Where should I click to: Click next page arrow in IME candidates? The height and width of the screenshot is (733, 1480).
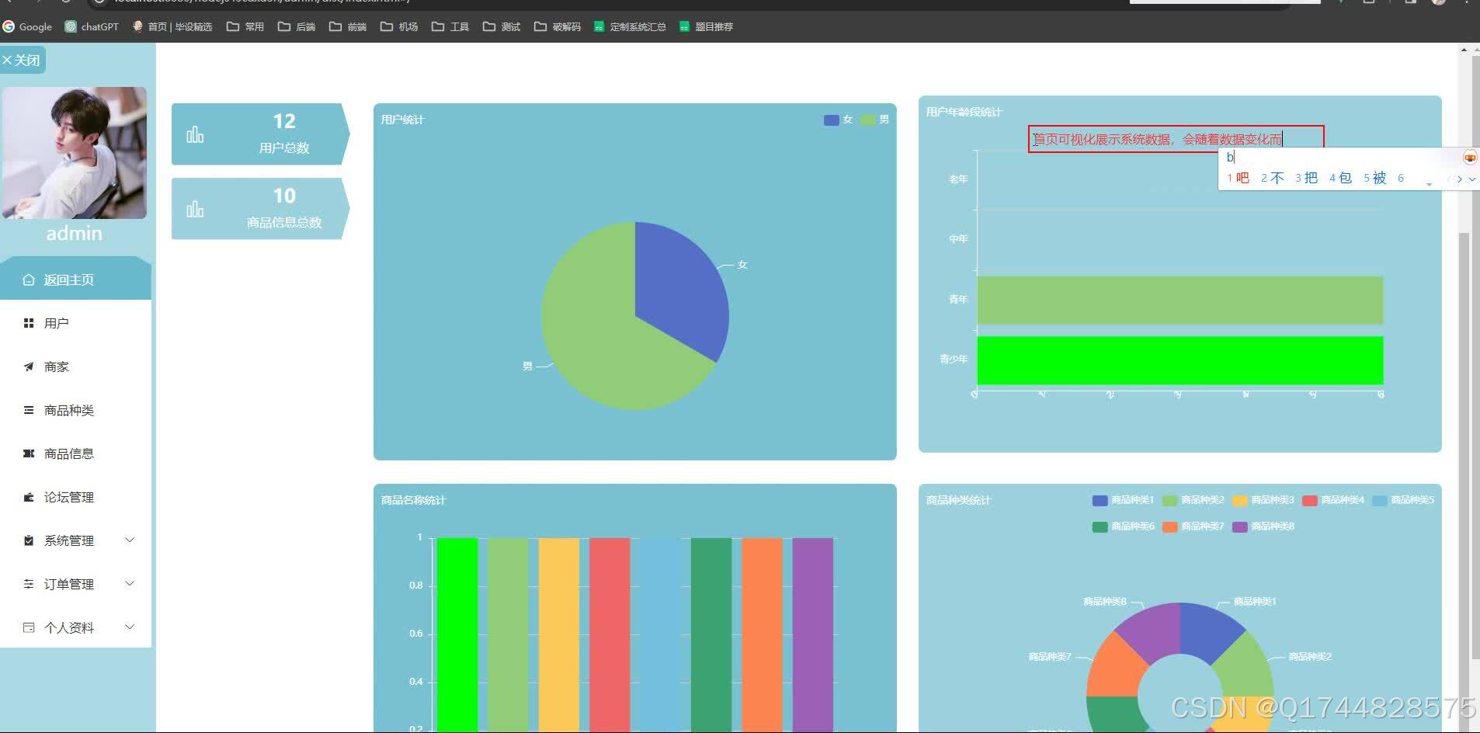pos(1460,179)
